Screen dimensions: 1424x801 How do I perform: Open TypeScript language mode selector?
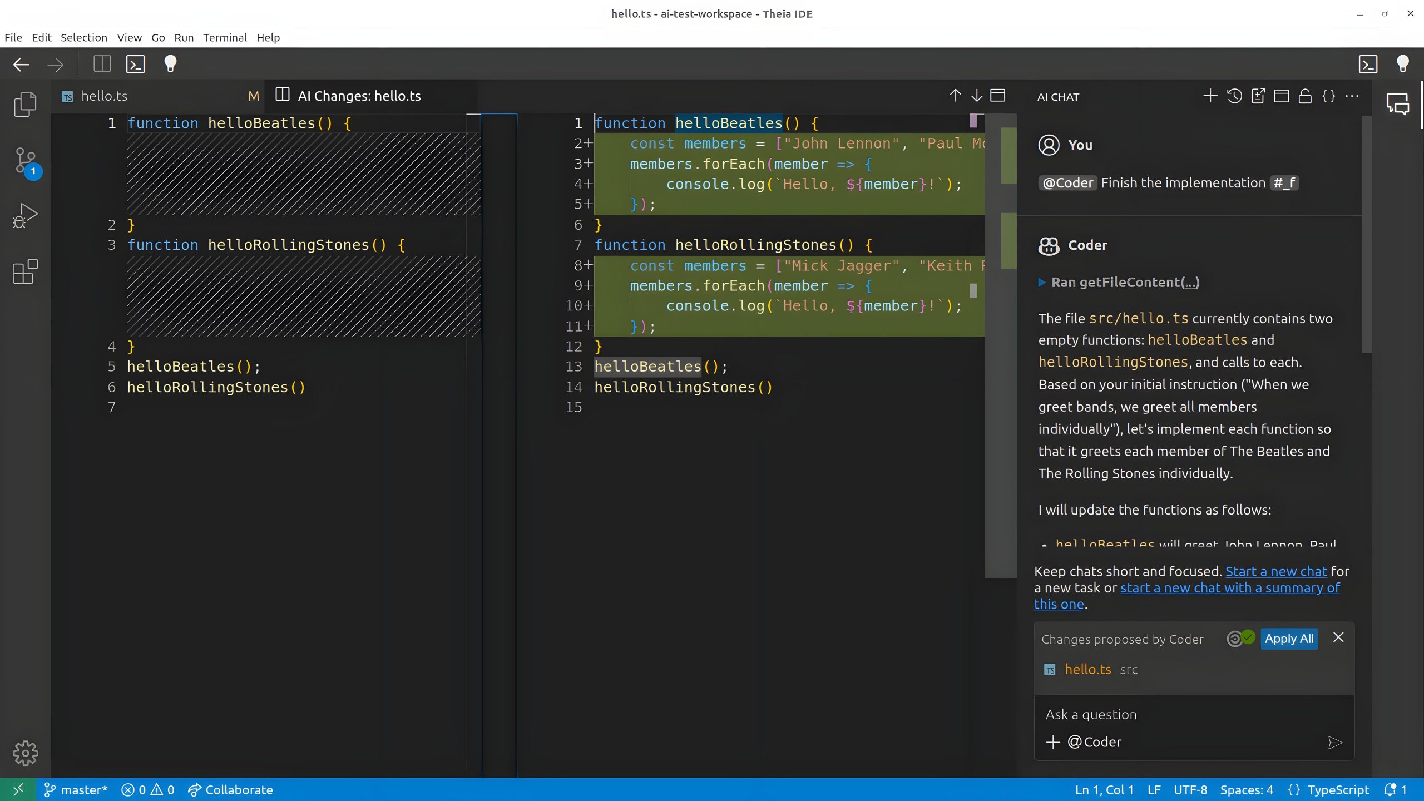tap(1338, 790)
